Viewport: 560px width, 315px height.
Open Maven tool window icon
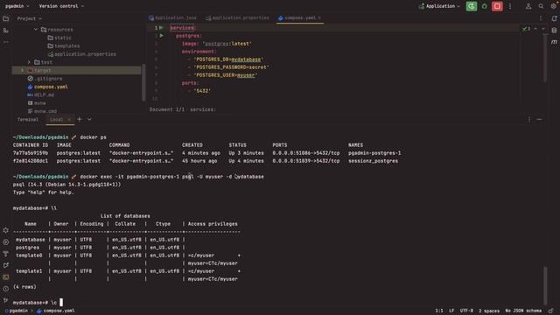click(554, 42)
